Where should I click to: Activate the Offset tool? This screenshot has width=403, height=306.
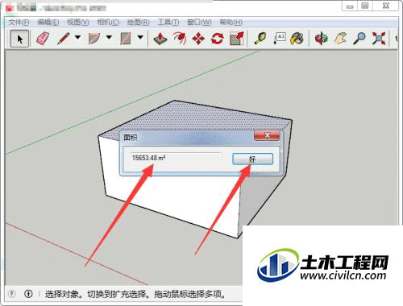point(180,39)
